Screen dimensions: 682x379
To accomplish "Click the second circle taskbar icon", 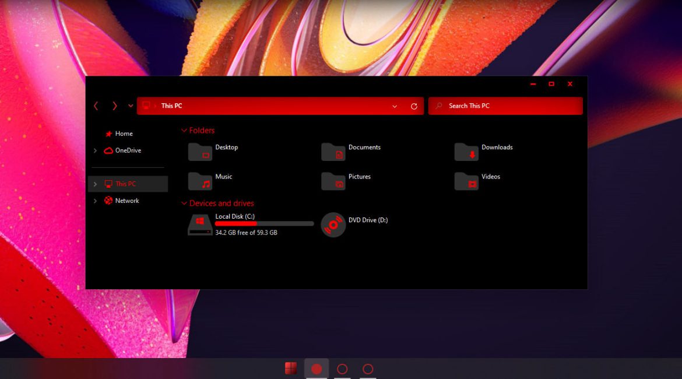I will (342, 369).
